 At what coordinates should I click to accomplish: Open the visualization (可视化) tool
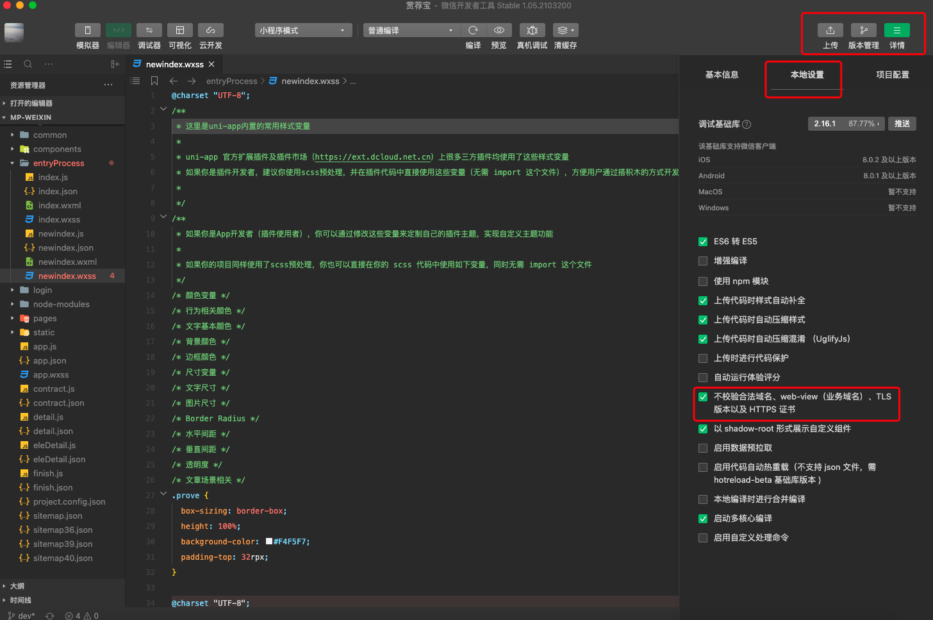point(180,30)
